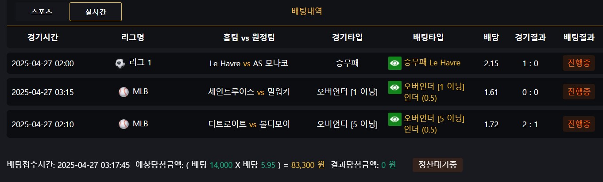Select the 실시간 tab
Screen dimensions: 603x182
coord(96,12)
